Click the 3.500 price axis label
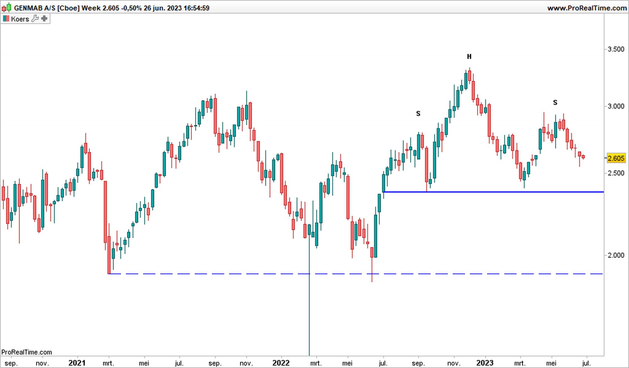This screenshot has width=629, height=368. (616, 49)
